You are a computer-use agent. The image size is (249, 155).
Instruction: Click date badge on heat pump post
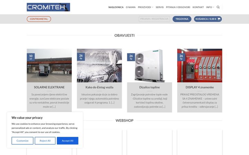coord(131,57)
